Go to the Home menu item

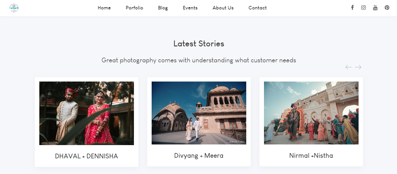104,8
